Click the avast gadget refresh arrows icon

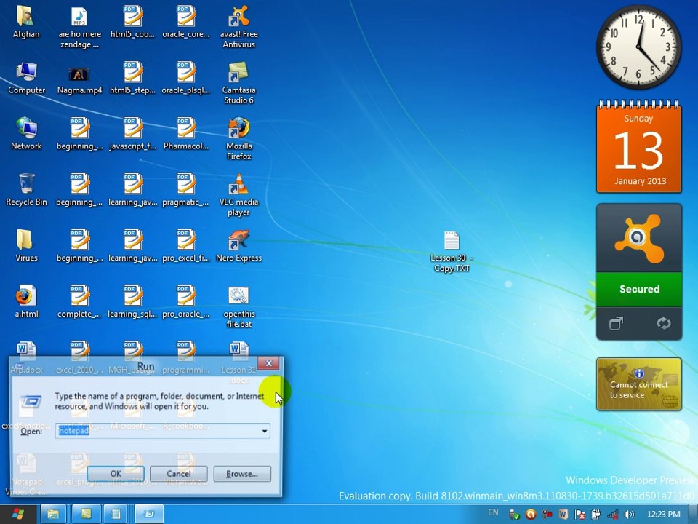663,323
